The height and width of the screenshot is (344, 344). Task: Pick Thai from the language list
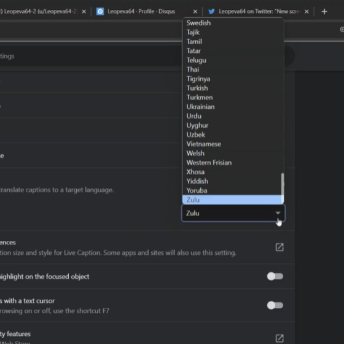pos(232,69)
